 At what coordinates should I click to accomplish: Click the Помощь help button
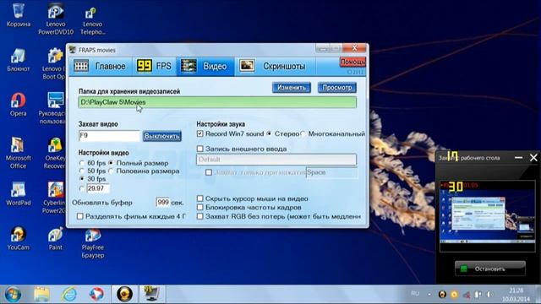click(x=352, y=62)
